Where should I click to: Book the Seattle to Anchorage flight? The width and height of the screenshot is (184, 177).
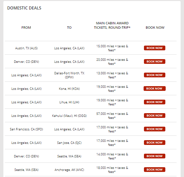(x=154, y=170)
